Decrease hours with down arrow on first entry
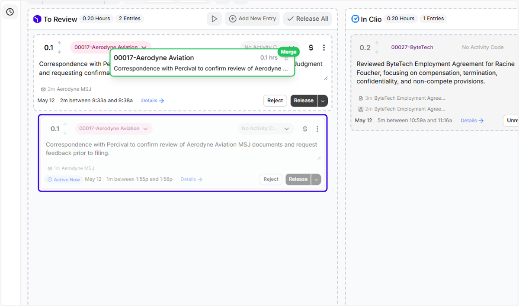 (59, 51)
